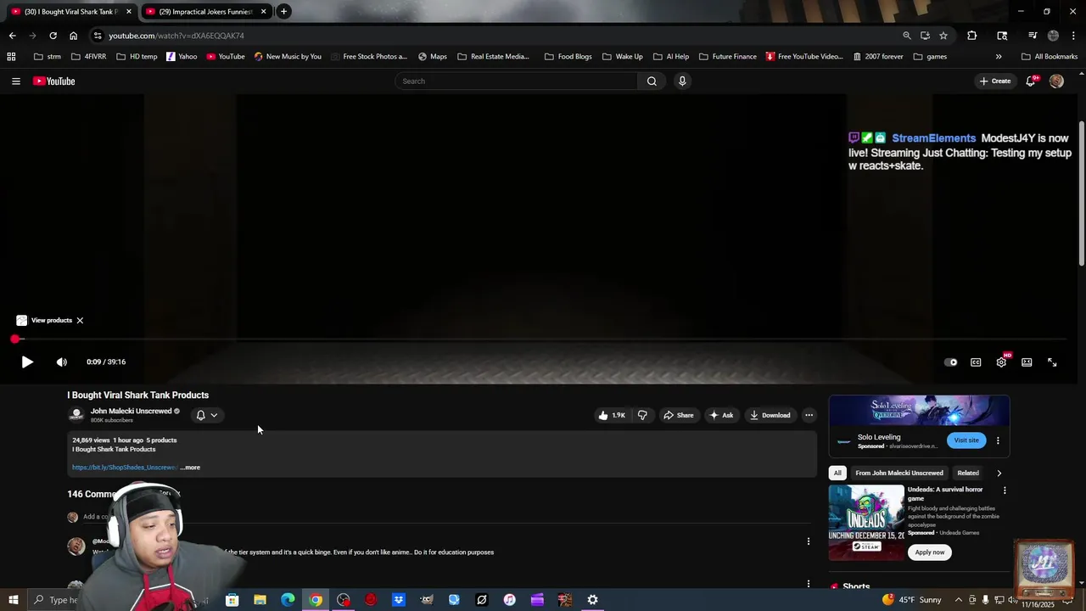Switch to theater mode
The width and height of the screenshot is (1086, 611).
[x=1027, y=362]
